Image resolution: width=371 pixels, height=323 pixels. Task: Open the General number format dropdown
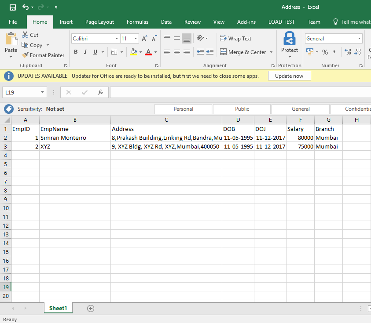click(x=360, y=38)
